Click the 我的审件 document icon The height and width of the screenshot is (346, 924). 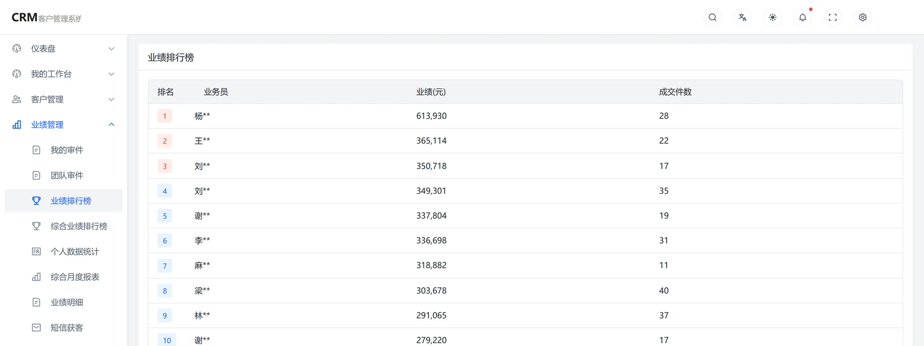[36, 150]
